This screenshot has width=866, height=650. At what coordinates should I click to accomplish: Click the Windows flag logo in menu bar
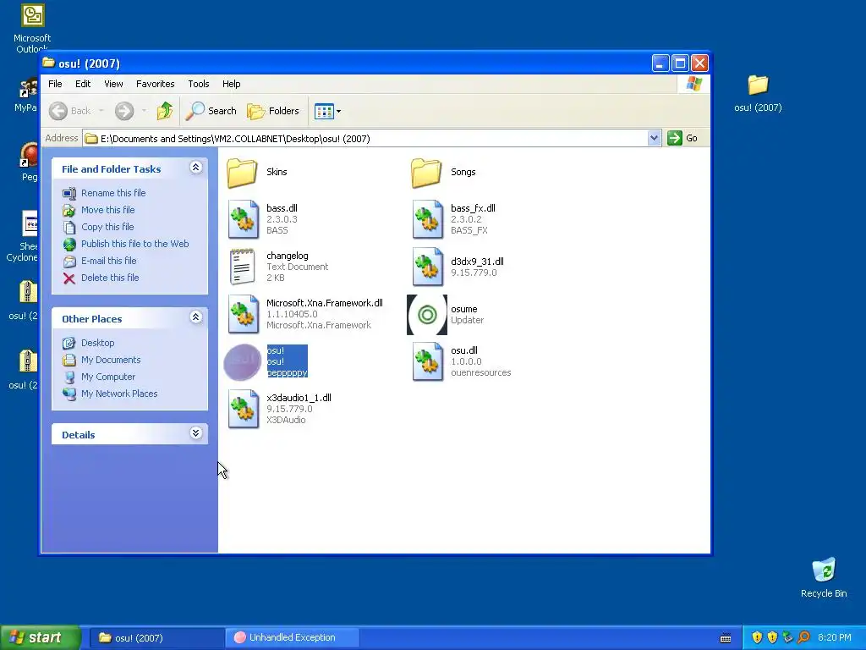point(693,84)
